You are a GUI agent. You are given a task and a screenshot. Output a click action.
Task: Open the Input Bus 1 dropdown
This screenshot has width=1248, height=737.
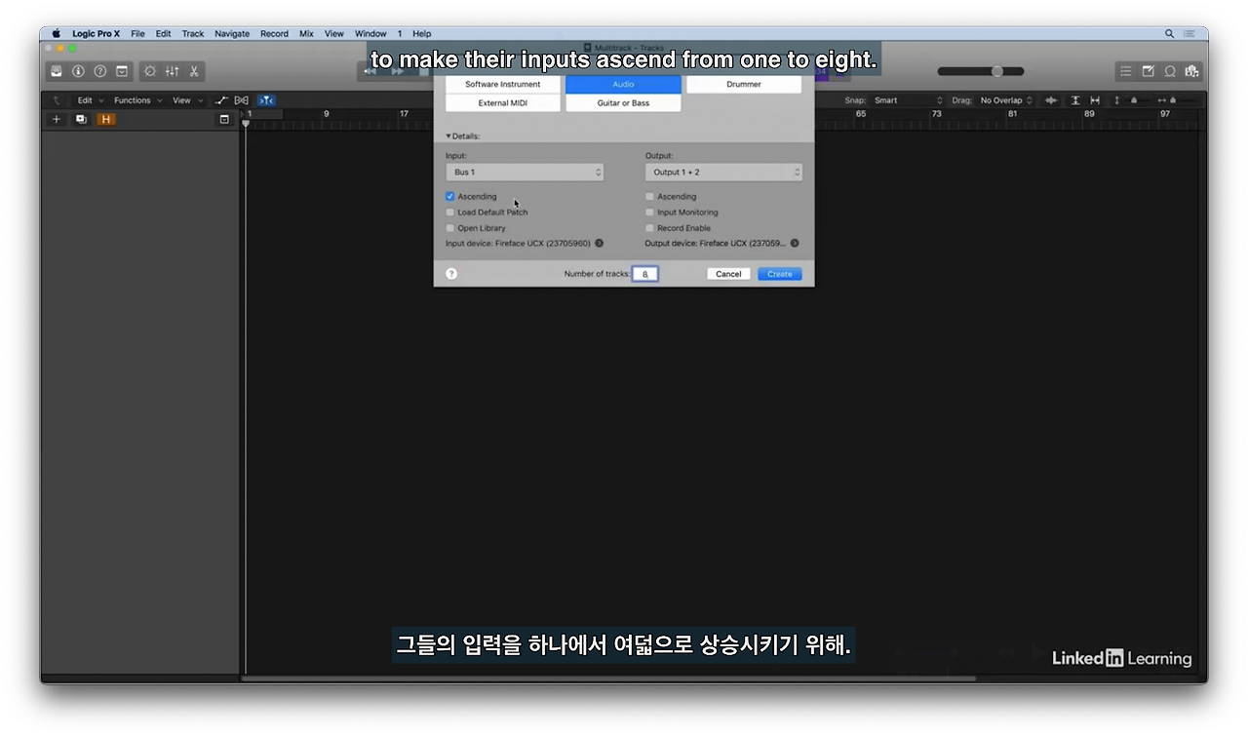[525, 173]
